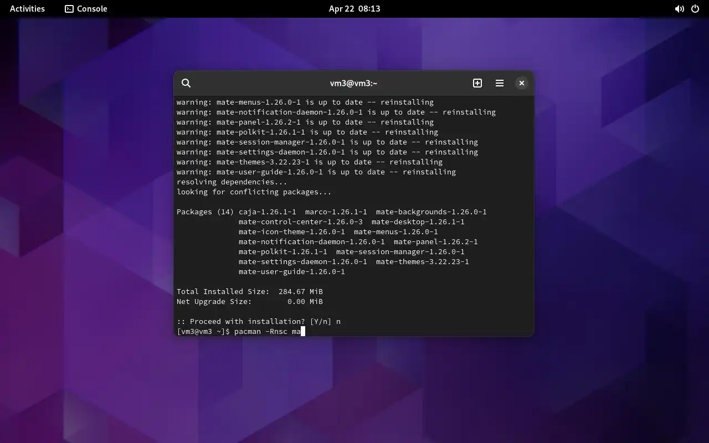Click the shell prompt [vm3@vm3 ~]$

203,332
